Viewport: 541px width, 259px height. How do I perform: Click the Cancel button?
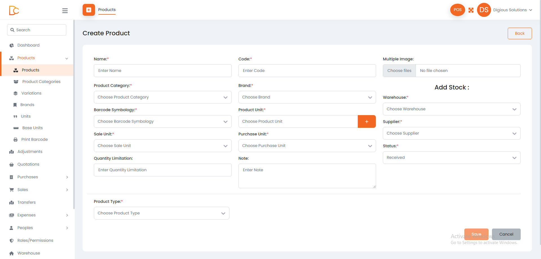pyautogui.click(x=506, y=234)
